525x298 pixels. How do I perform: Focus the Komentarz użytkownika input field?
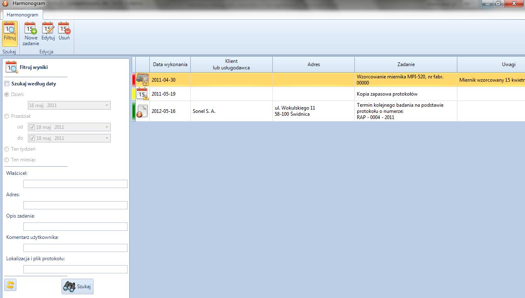(75, 248)
